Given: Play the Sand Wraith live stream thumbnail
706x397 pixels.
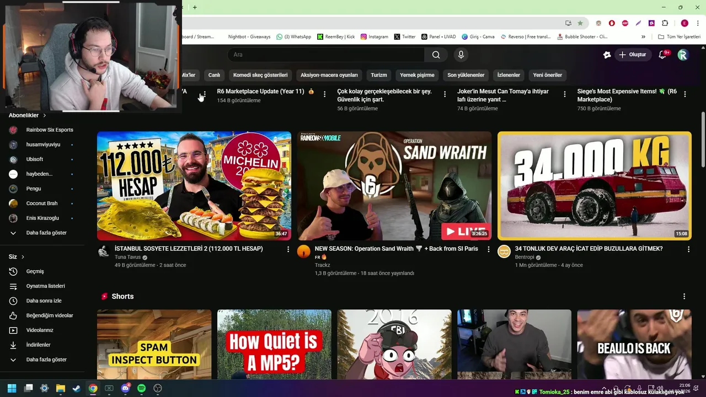Looking at the screenshot, I should (394, 186).
